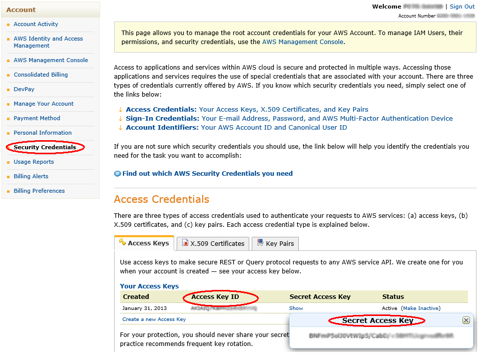The image size is (478, 353).
Task: Close the Secret Access Key popup
Action: (x=466, y=320)
